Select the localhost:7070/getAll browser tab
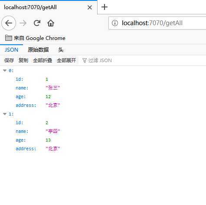Viewport: 206px width, 205px height. (x=49, y=7)
